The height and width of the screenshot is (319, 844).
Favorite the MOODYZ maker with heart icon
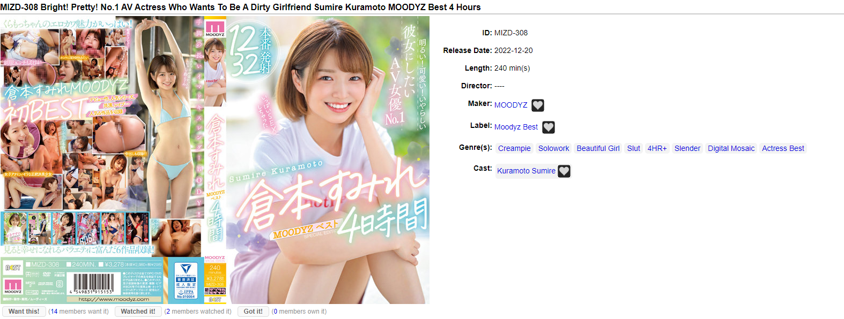[538, 105]
